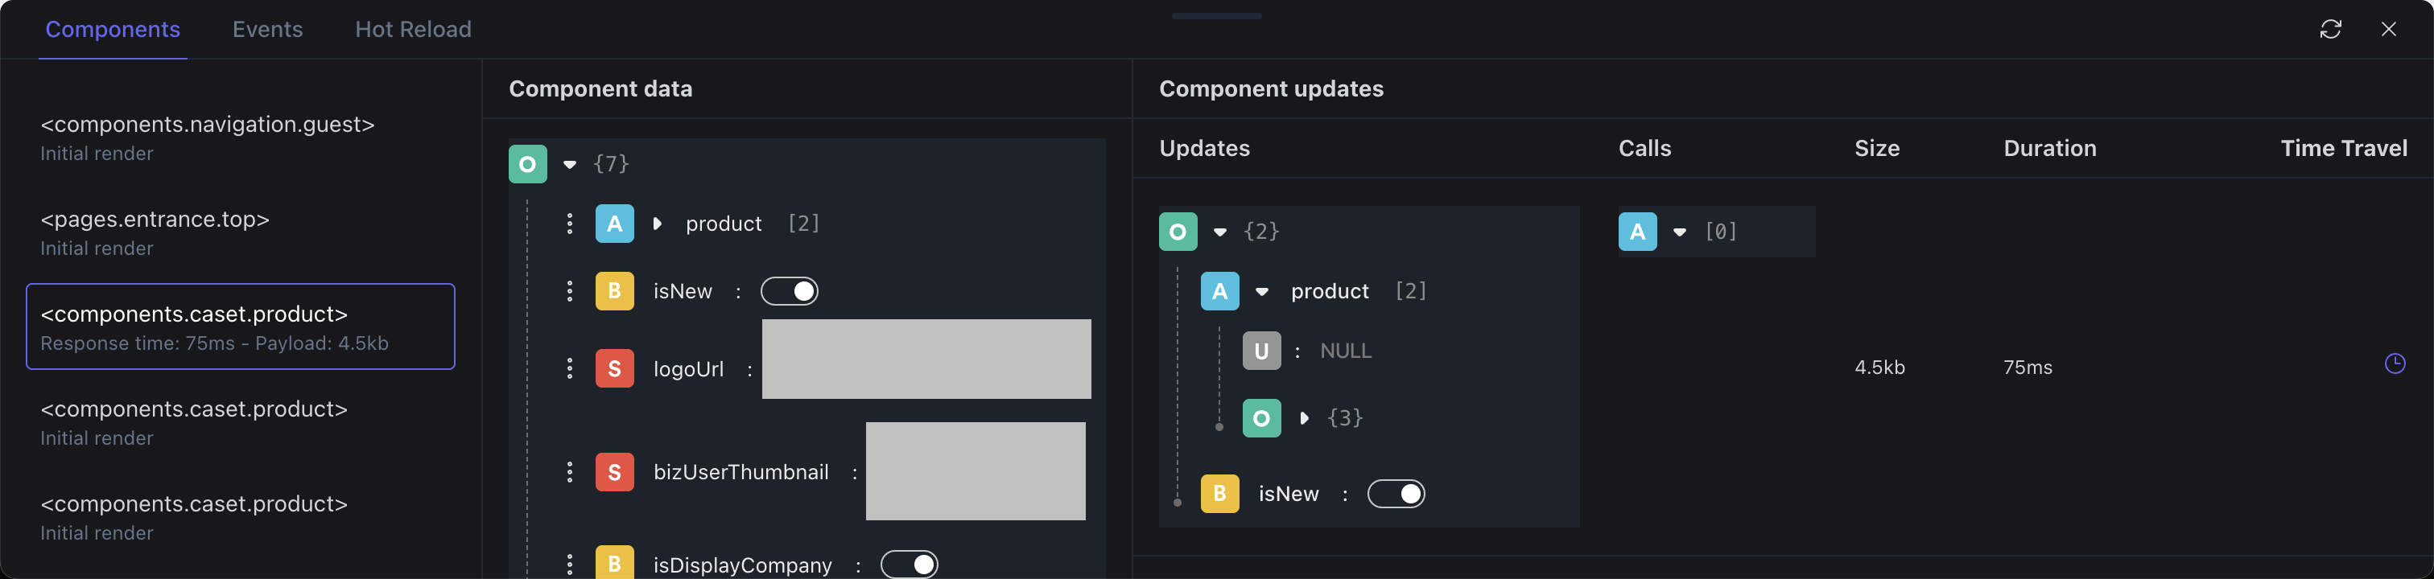Viewport: 2434px width, 579px height.
Task: Switch to the Components tab
Action: (113, 29)
